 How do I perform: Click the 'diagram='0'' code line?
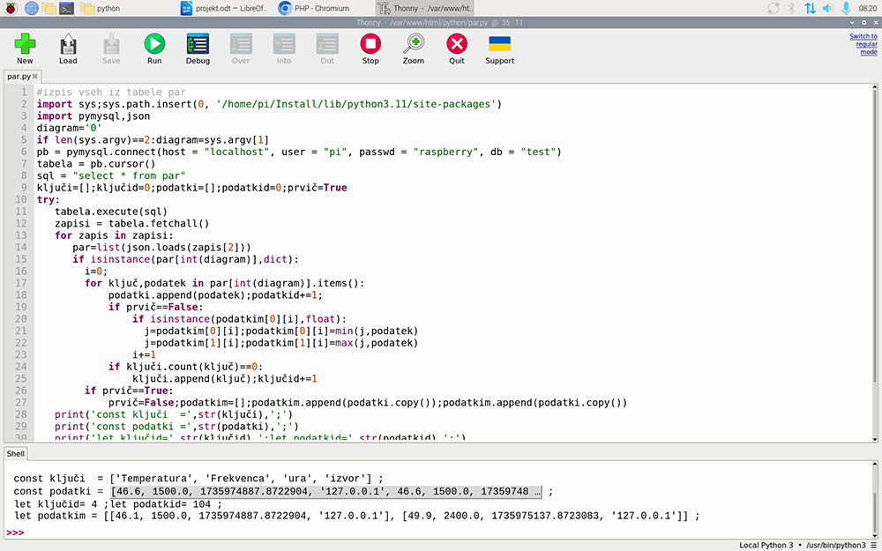click(x=69, y=128)
